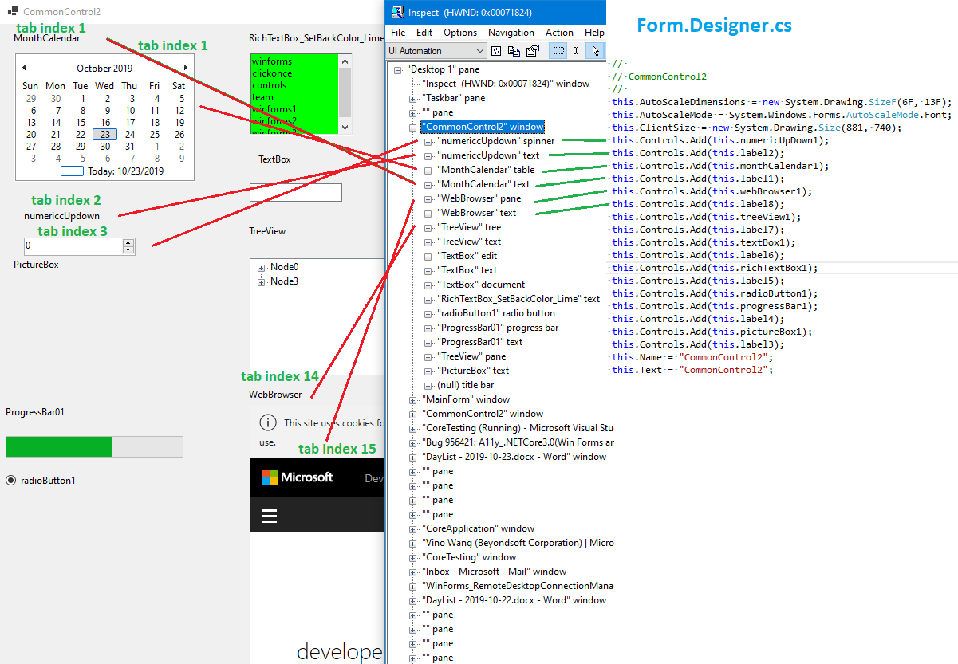Image resolution: width=958 pixels, height=664 pixels.
Task: Go to next month in MonthCalendar
Action: [x=186, y=68]
